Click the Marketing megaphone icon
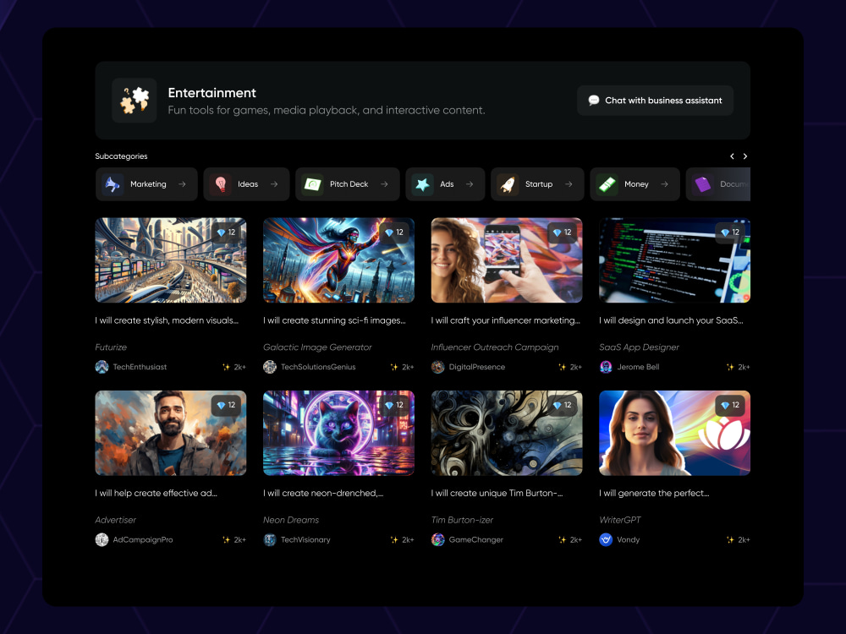Screen dimensions: 846x634 113,184
